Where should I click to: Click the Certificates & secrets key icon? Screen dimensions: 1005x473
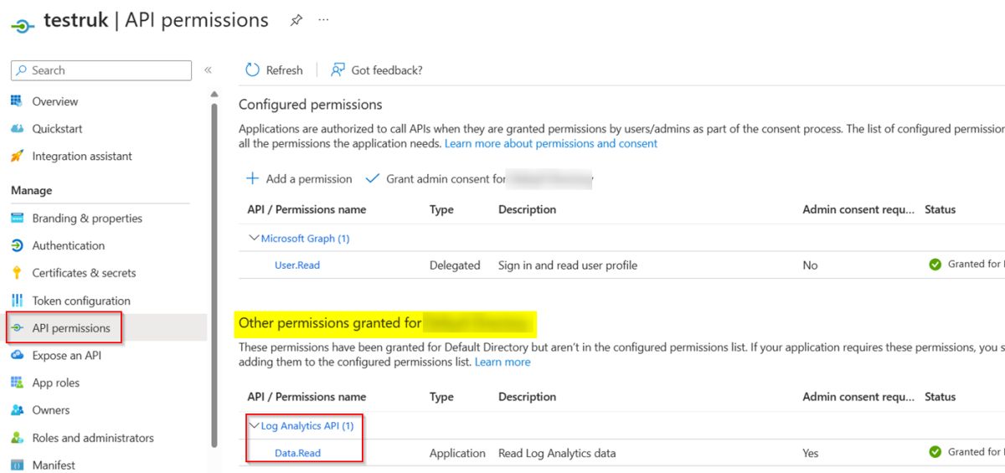17,273
